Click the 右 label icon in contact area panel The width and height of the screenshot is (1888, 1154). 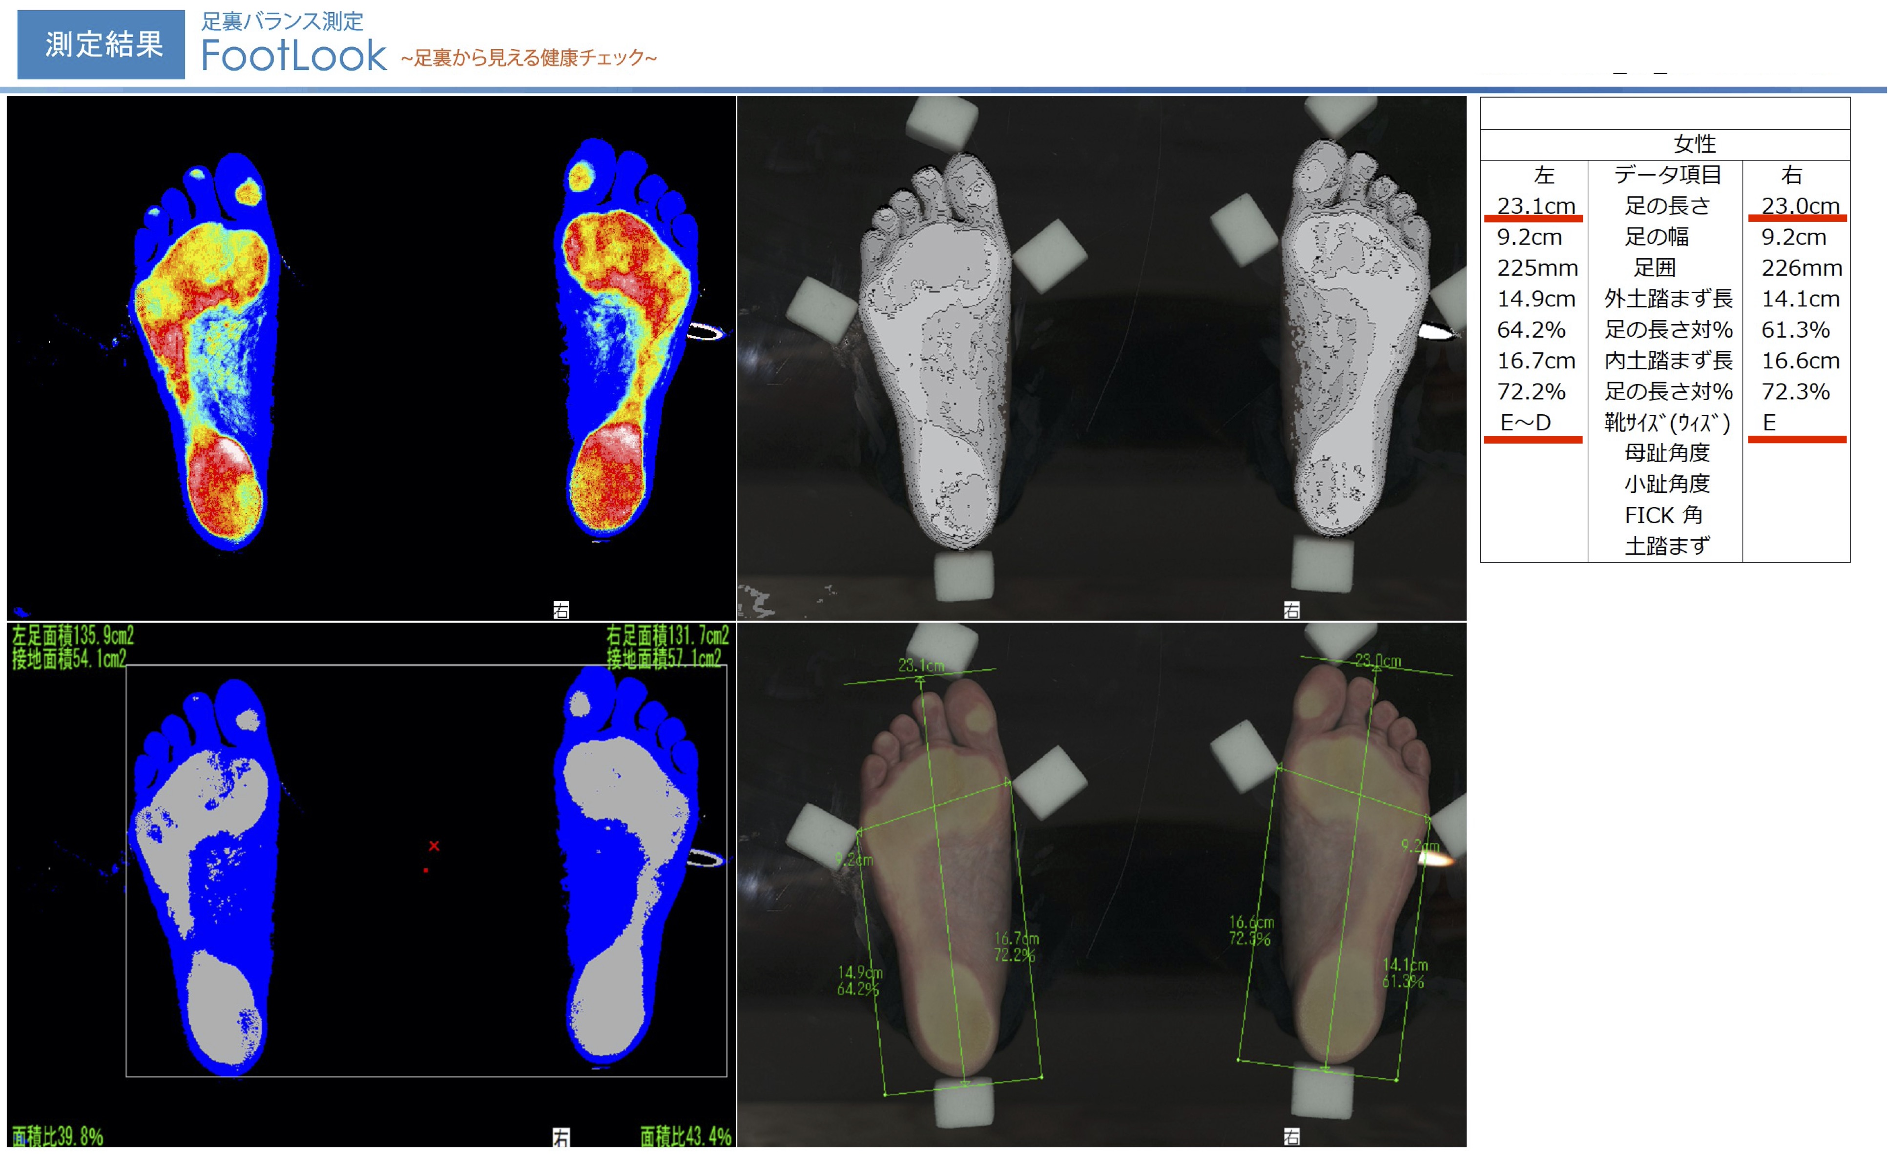(561, 1137)
